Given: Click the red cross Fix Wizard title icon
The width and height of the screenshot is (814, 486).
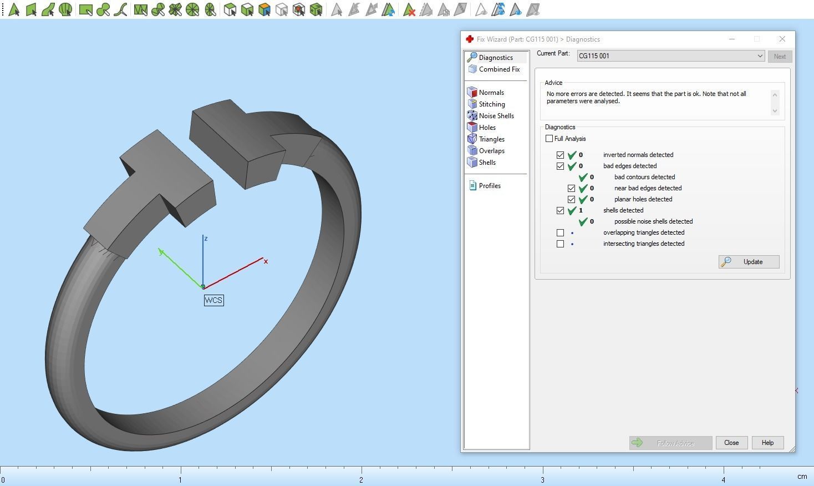Looking at the screenshot, I should click(x=470, y=39).
